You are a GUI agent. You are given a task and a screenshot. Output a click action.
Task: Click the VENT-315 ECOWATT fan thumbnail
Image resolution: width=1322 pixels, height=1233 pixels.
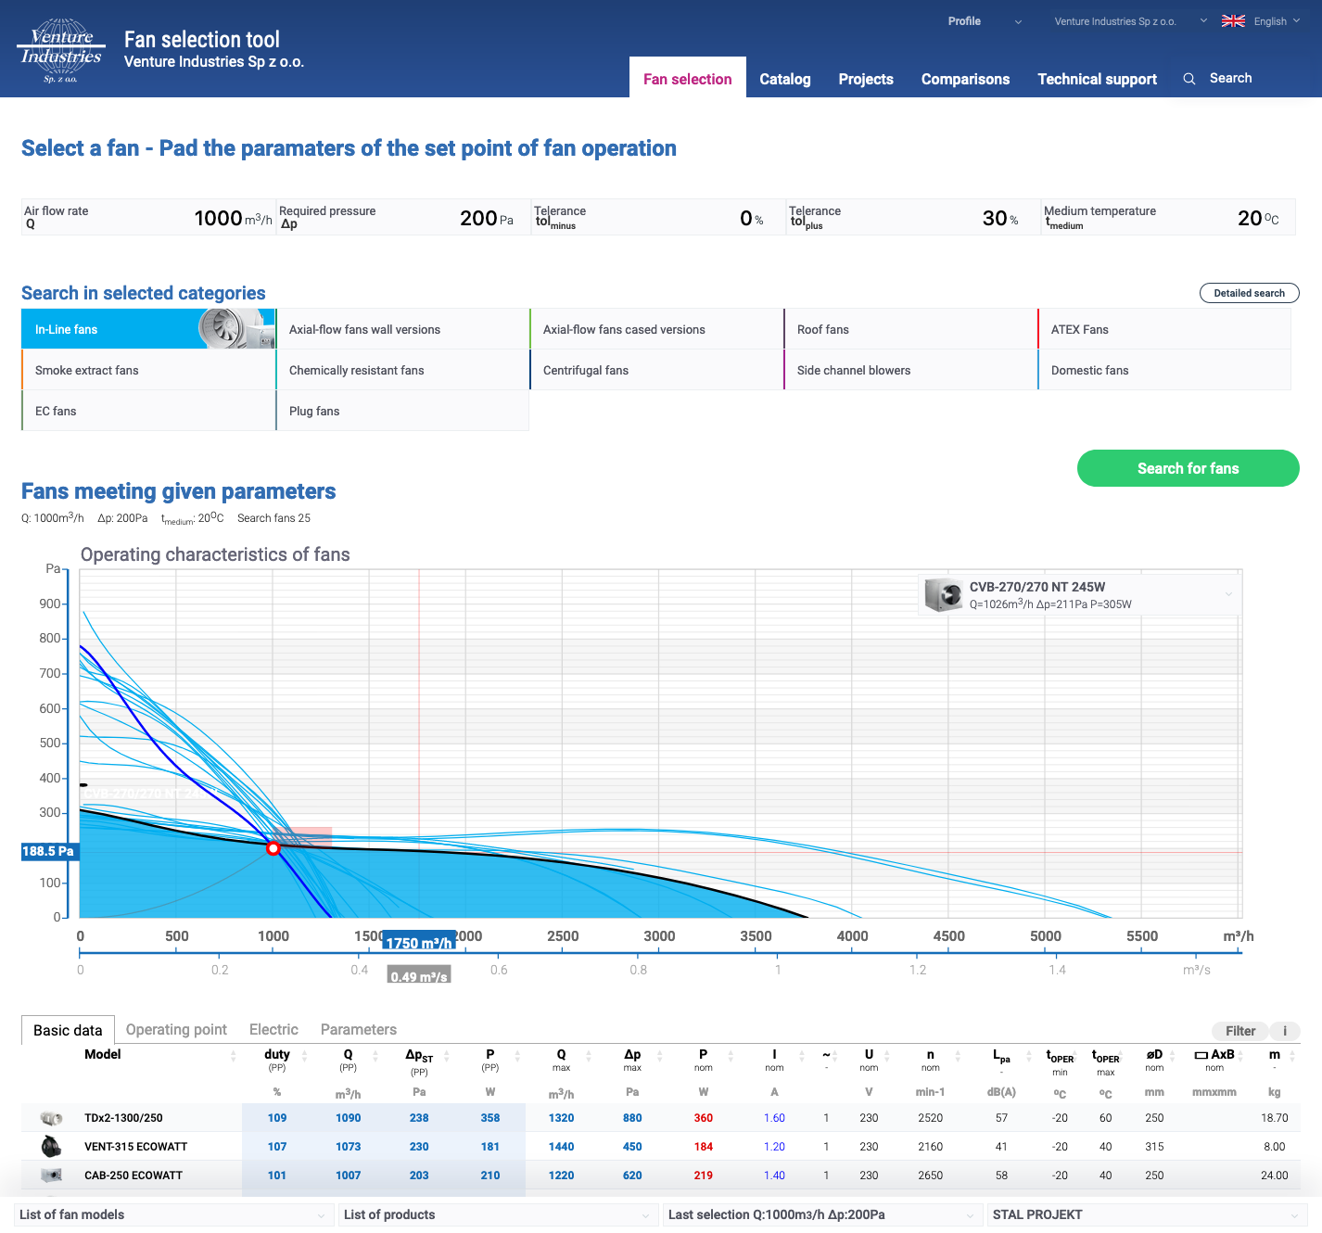tap(52, 1147)
